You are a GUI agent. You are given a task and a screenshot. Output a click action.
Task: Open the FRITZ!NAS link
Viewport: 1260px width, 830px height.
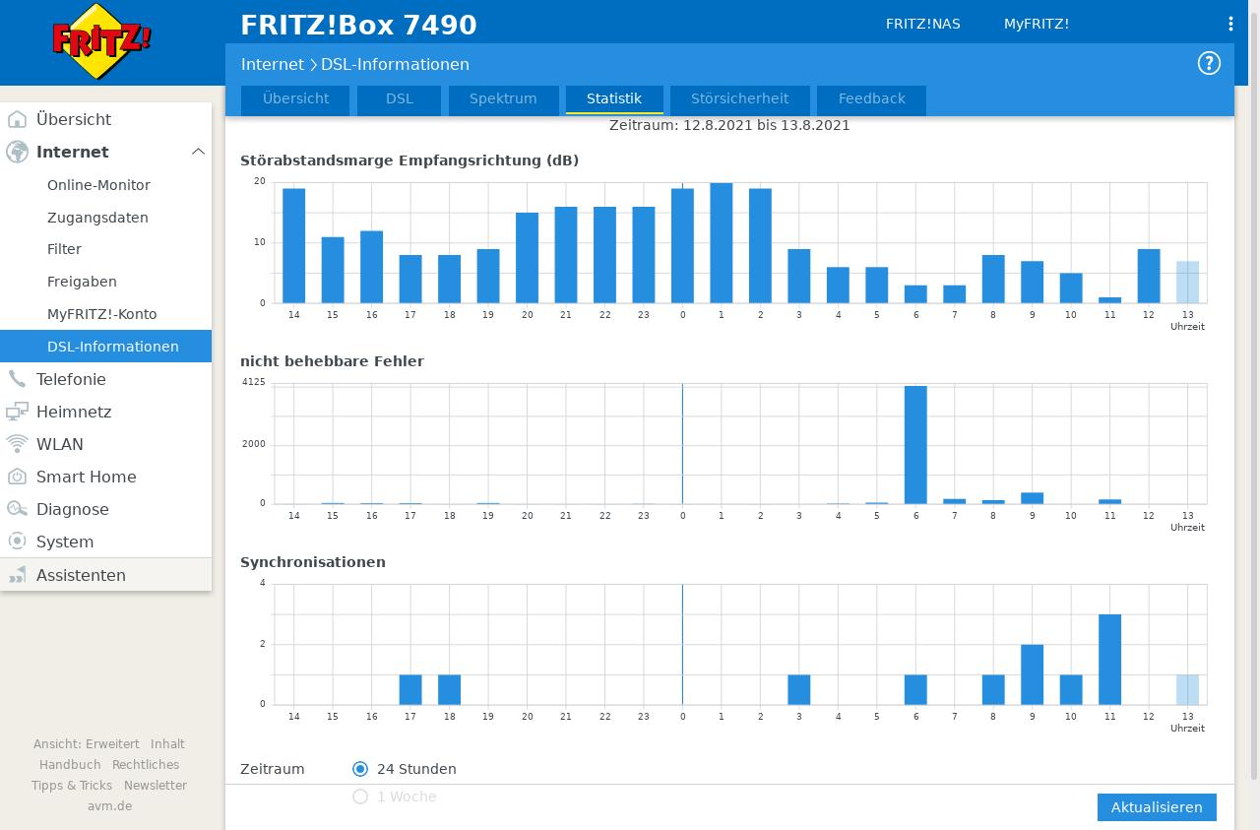pos(922,24)
